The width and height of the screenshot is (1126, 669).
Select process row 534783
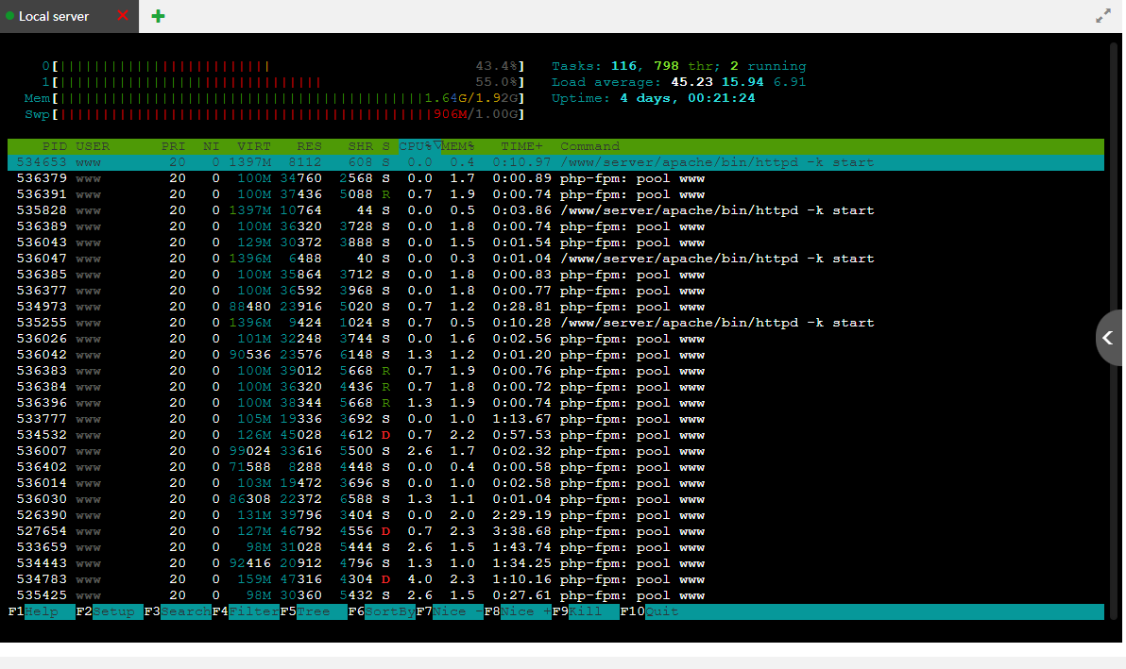[x=555, y=579]
